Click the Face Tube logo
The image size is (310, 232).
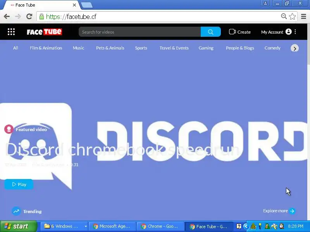[44, 32]
